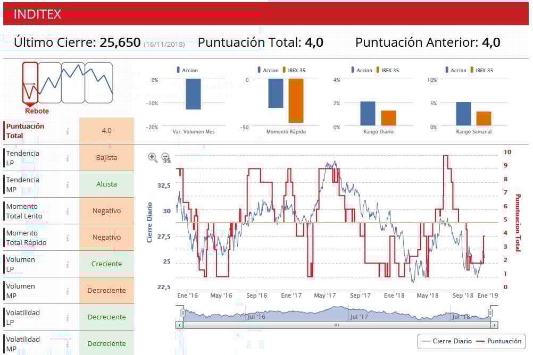Toggle IBEX 35 legend in Rango Diario chart

pyautogui.click(x=387, y=70)
